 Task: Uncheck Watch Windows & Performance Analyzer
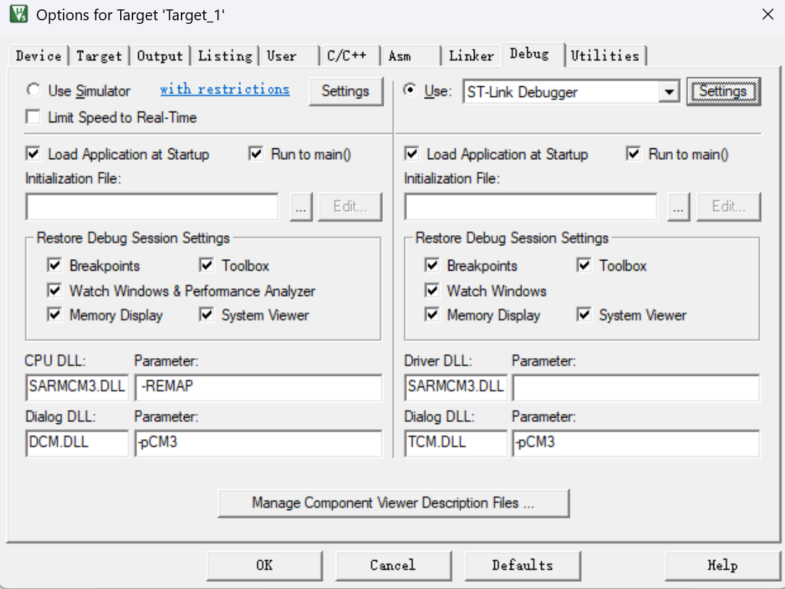pos(55,291)
